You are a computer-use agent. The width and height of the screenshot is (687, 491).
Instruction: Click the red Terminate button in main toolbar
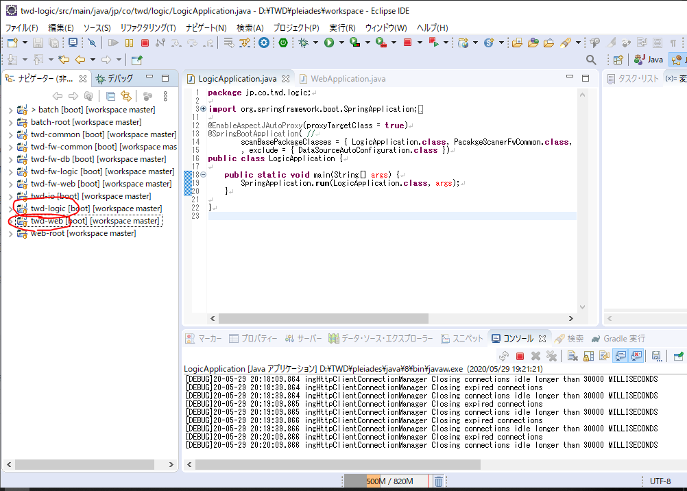point(145,43)
